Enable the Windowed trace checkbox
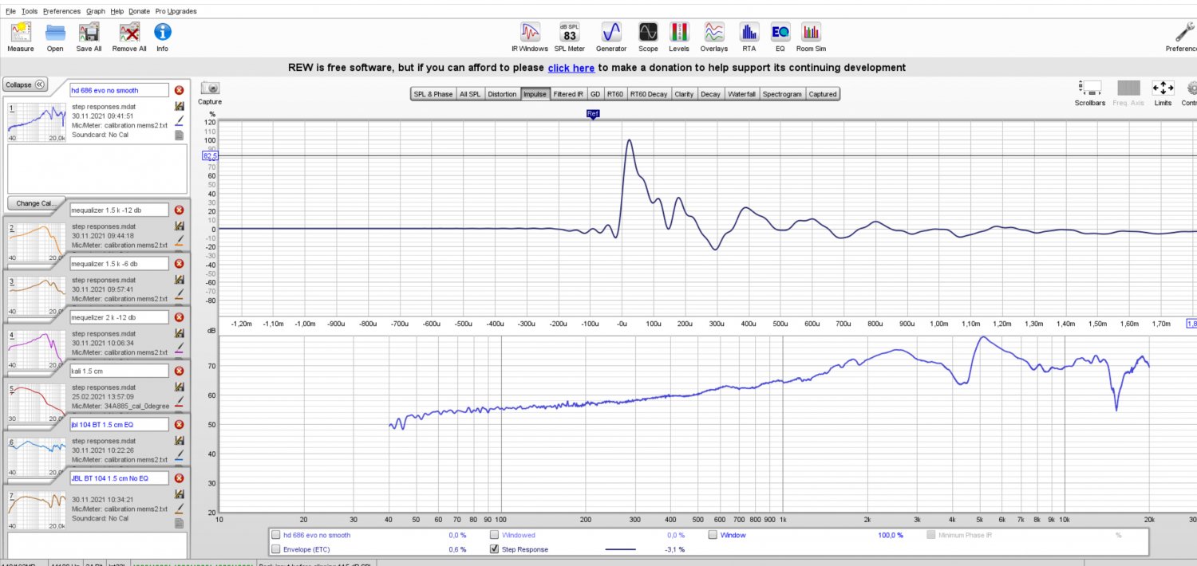 495,535
